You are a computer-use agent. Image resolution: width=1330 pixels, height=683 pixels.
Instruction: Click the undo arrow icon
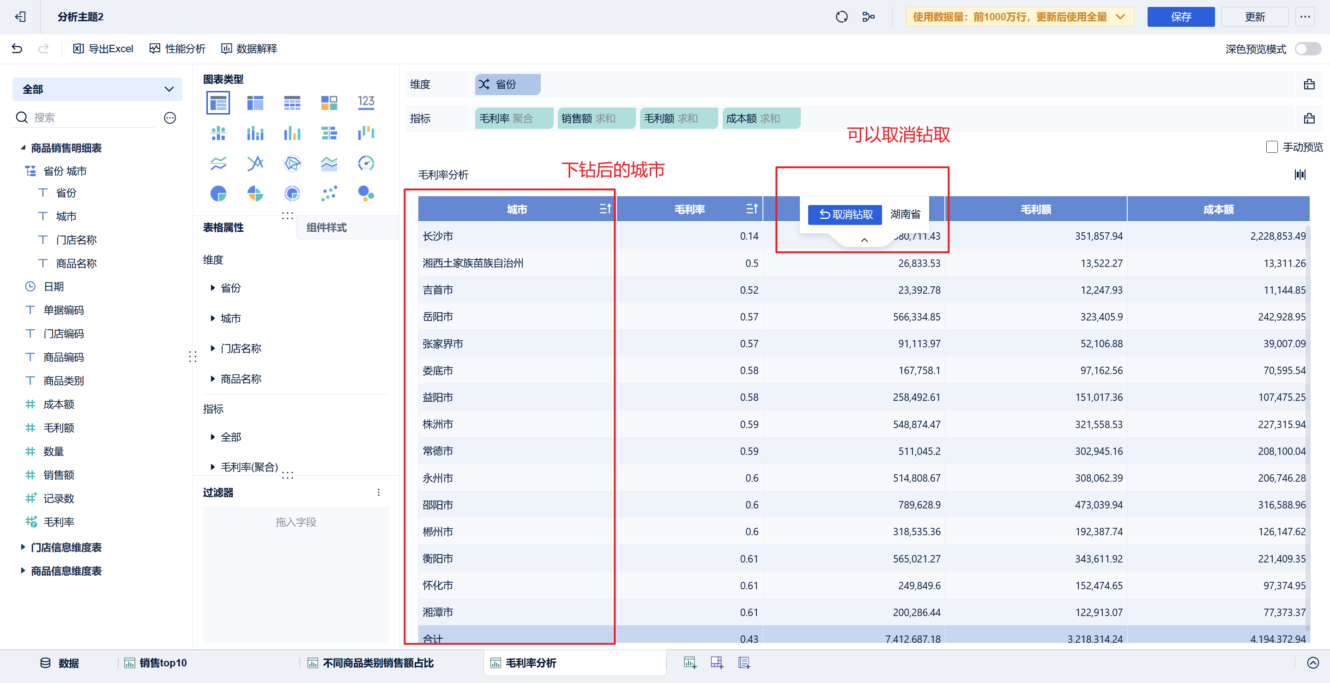click(x=17, y=48)
